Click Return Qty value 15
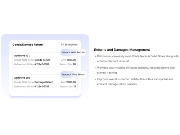 click(x=75, y=86)
